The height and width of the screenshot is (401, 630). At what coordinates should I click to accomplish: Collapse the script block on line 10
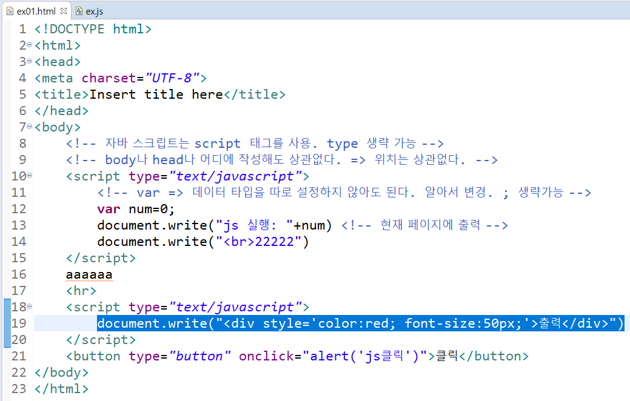pyautogui.click(x=29, y=176)
